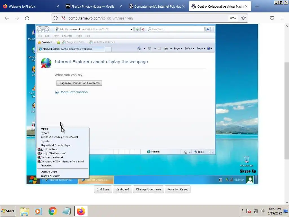Open Firefox hamburger application menu
This screenshot has height=217, width=289.
click(282, 18)
